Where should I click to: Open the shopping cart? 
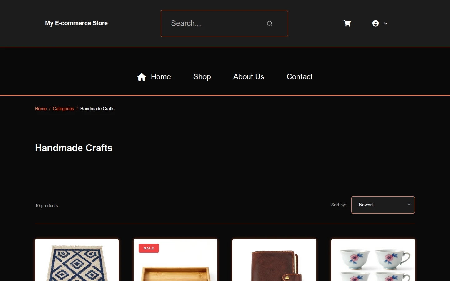pos(347,23)
